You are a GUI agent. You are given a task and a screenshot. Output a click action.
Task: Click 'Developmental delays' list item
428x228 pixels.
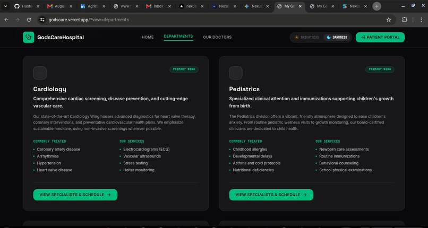click(x=252, y=156)
